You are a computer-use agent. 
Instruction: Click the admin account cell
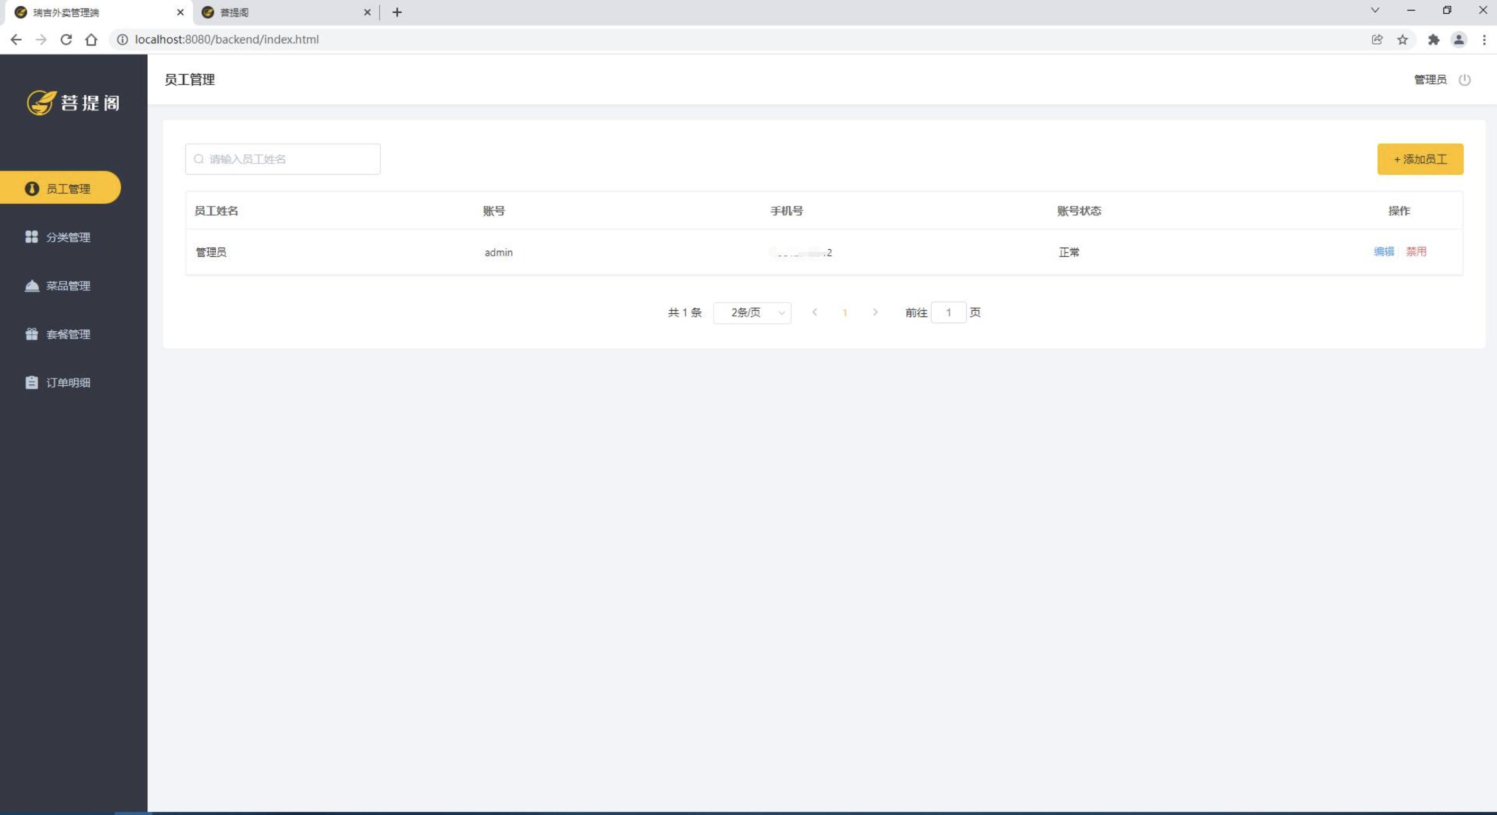[x=498, y=252]
